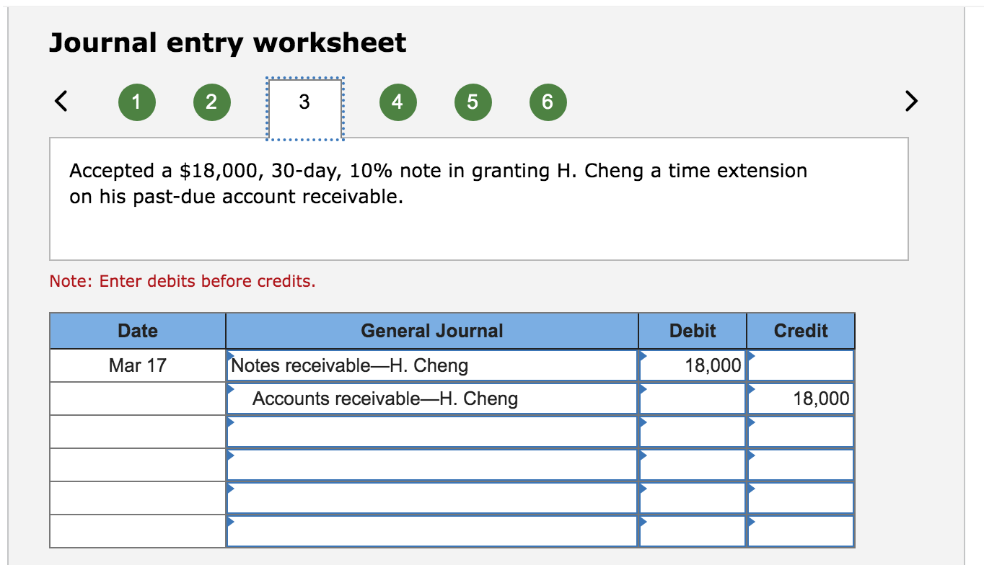Select the debit cell in Accounts receivable row
Viewport: 984px width, 565px height.
(693, 399)
